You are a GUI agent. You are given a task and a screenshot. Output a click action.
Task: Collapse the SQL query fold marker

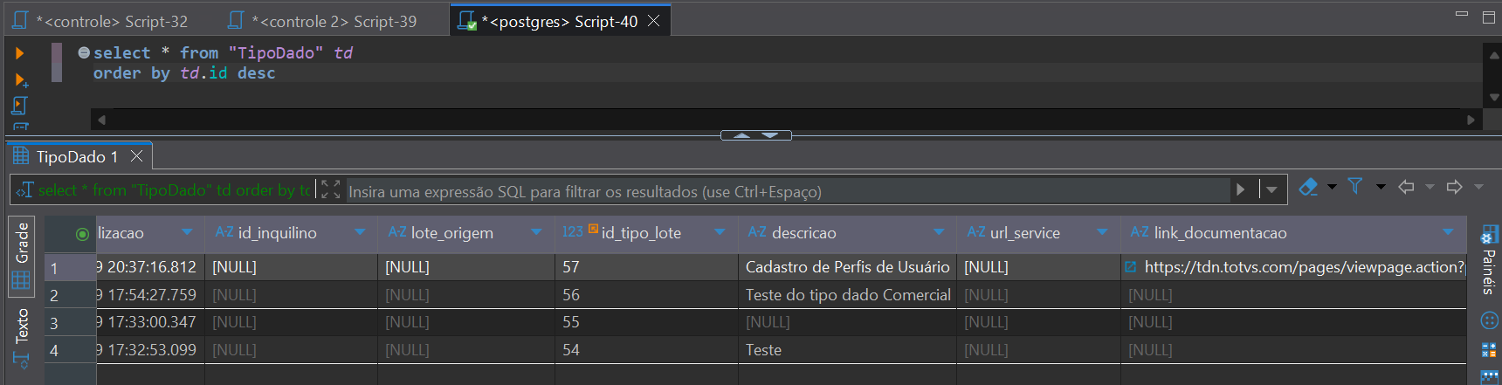[x=84, y=52]
